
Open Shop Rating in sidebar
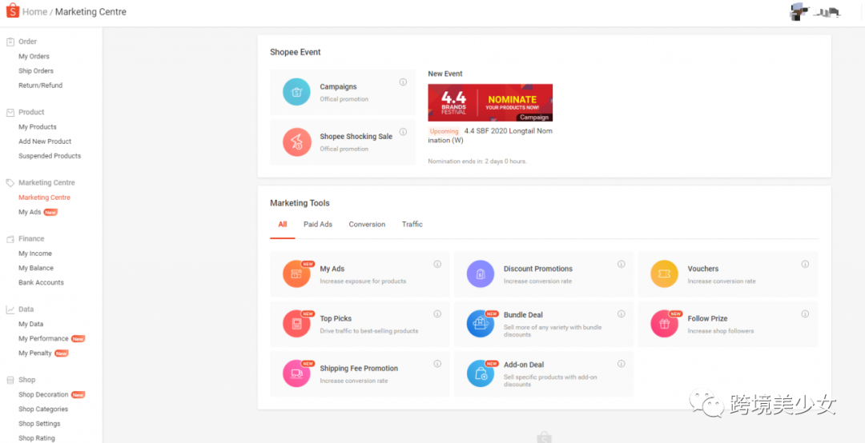click(36, 438)
